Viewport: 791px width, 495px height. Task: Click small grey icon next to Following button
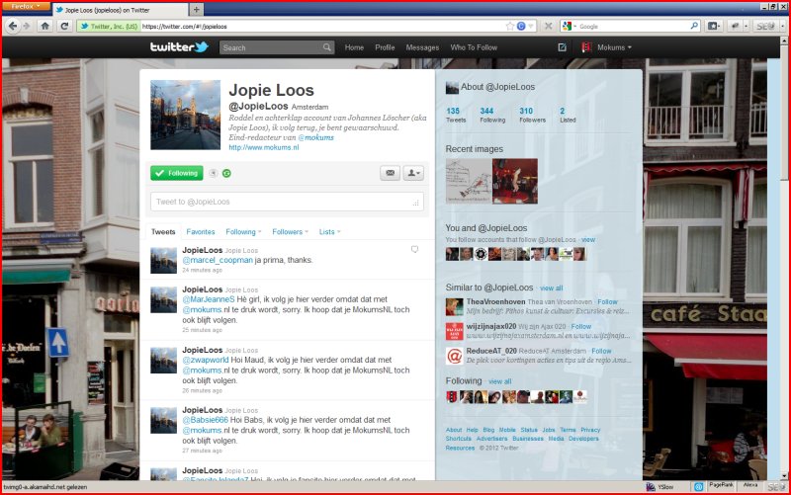[213, 174]
